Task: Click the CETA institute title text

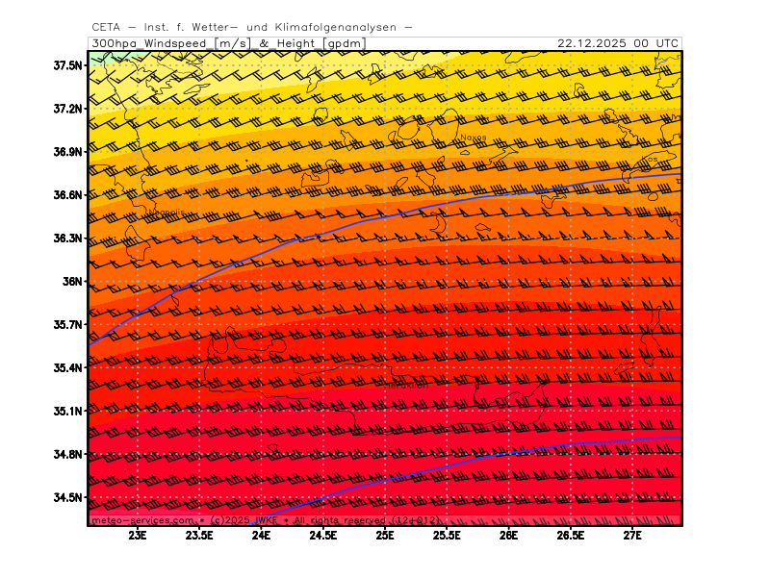Action: (252, 28)
